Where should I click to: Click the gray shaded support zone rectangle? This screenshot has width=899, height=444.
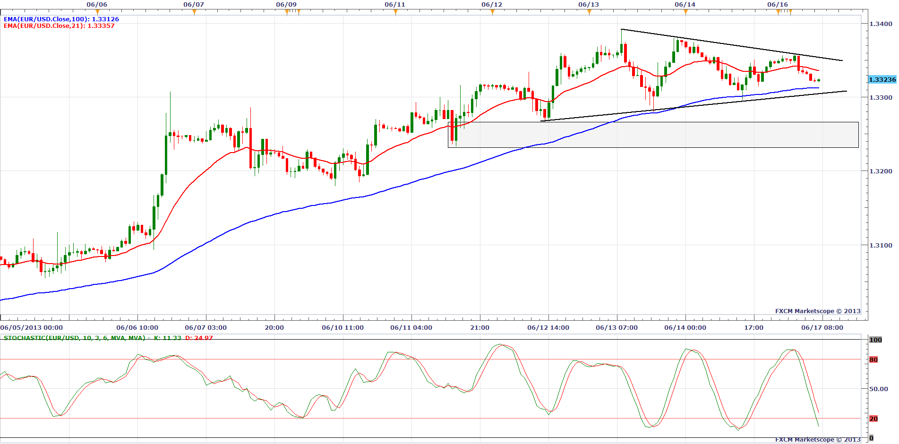click(653, 135)
